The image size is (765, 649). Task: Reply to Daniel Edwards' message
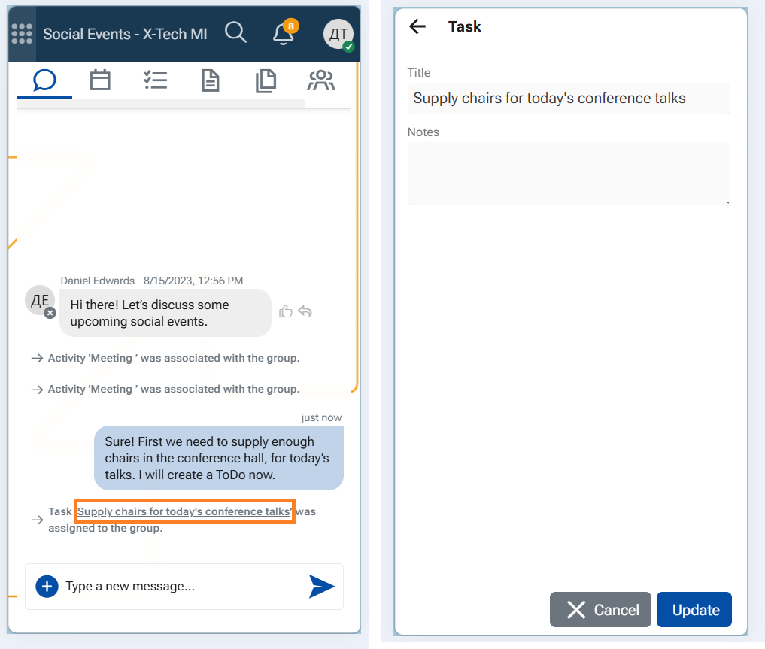[305, 311]
